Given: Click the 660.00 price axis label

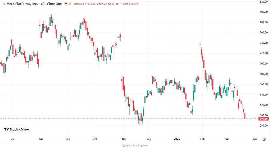Looking at the screenshot, I should [x=264, y=84].
